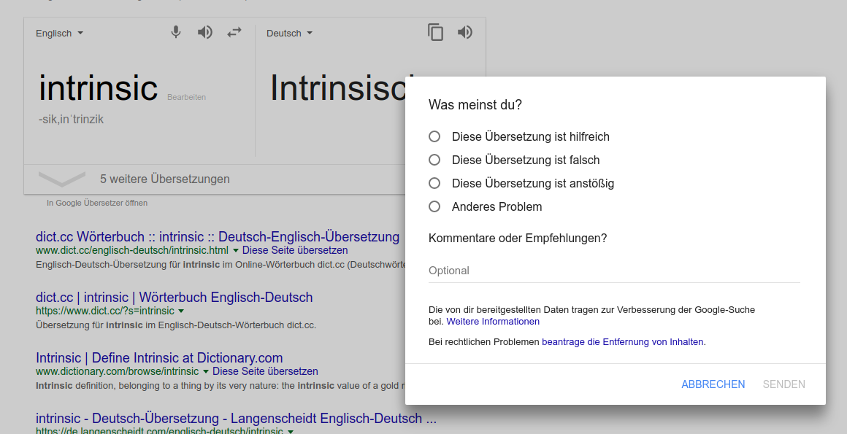Click the microphone voice input icon
Screen dimensions: 847x434
176,32
